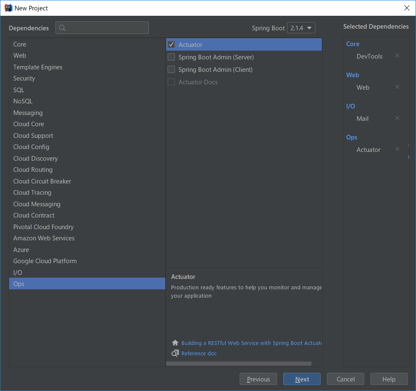Select the Cloud Config category

(x=87, y=147)
